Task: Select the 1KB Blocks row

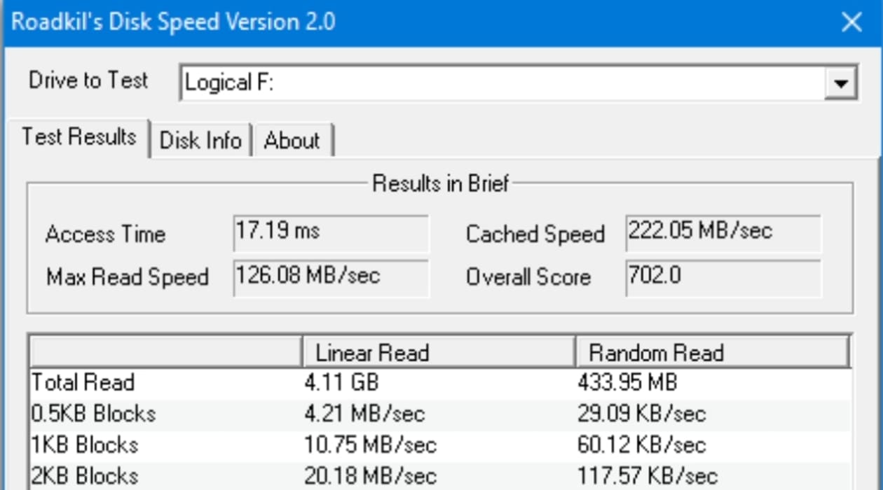Action: (x=441, y=445)
